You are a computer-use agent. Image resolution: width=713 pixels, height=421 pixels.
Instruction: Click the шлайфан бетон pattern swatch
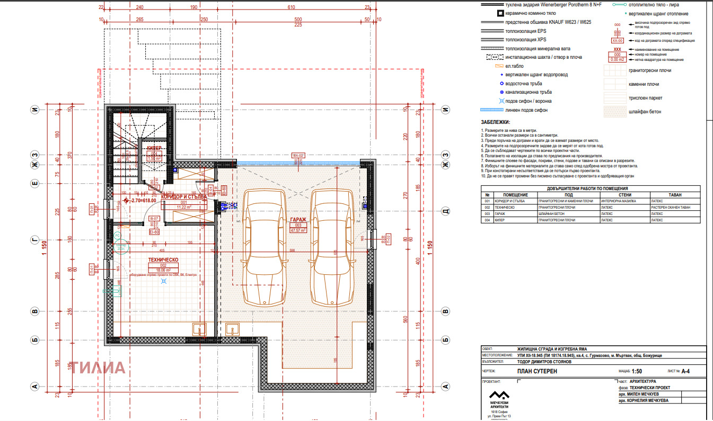pos(618,111)
